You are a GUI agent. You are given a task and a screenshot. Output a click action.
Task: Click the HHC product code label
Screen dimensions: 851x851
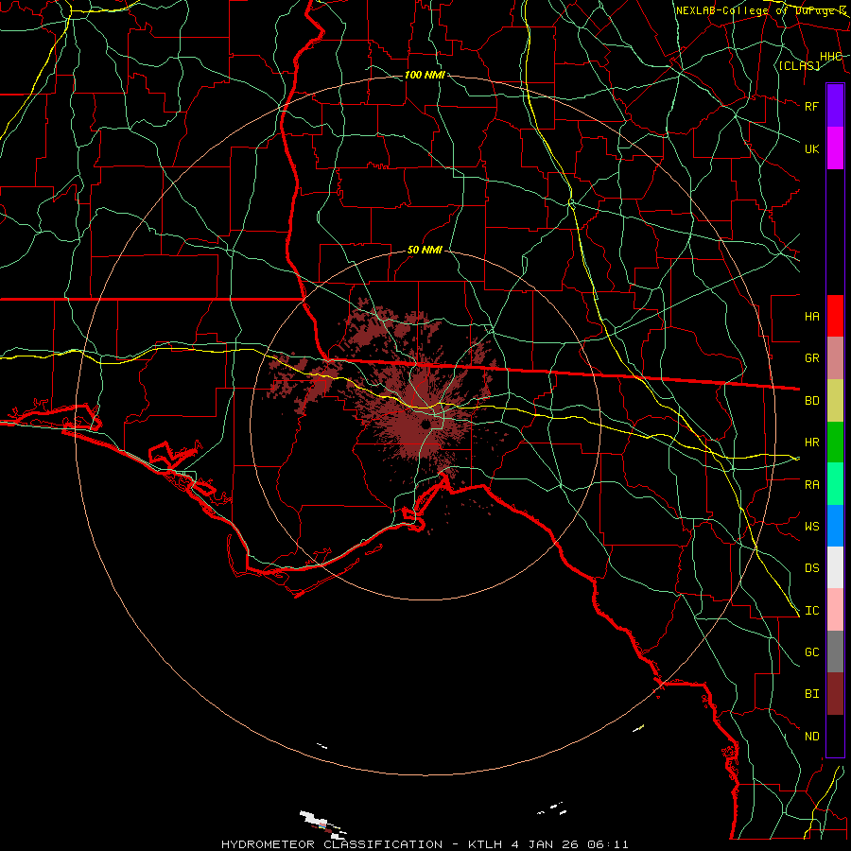click(x=830, y=57)
